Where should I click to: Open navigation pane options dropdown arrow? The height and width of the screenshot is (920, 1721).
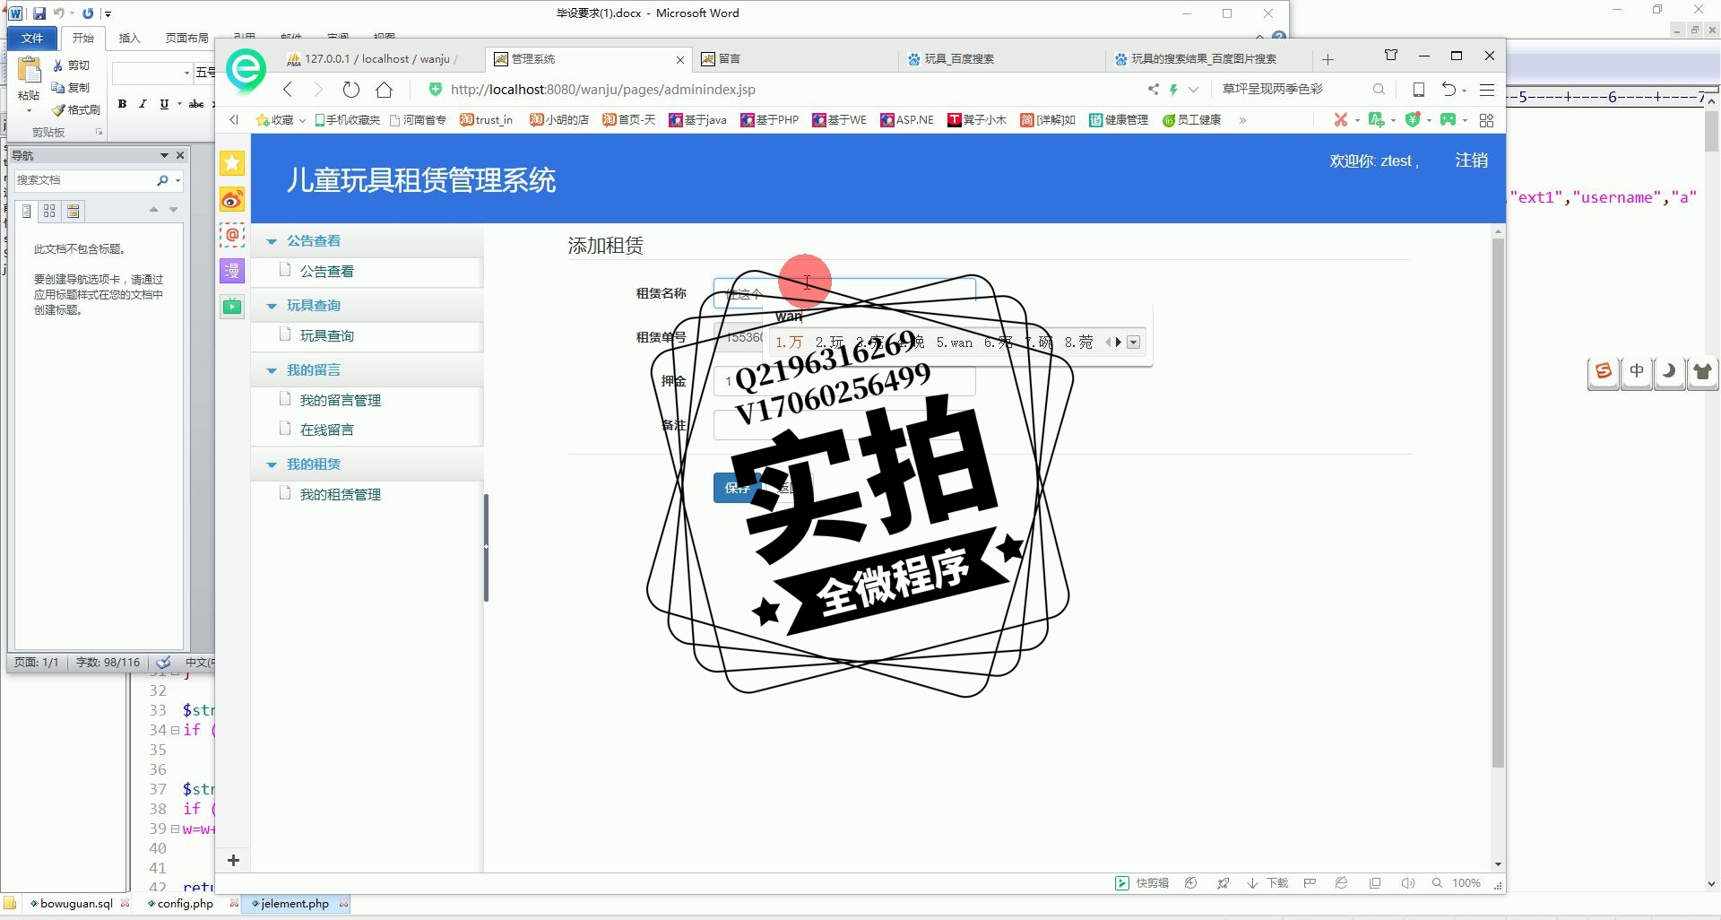point(164,155)
